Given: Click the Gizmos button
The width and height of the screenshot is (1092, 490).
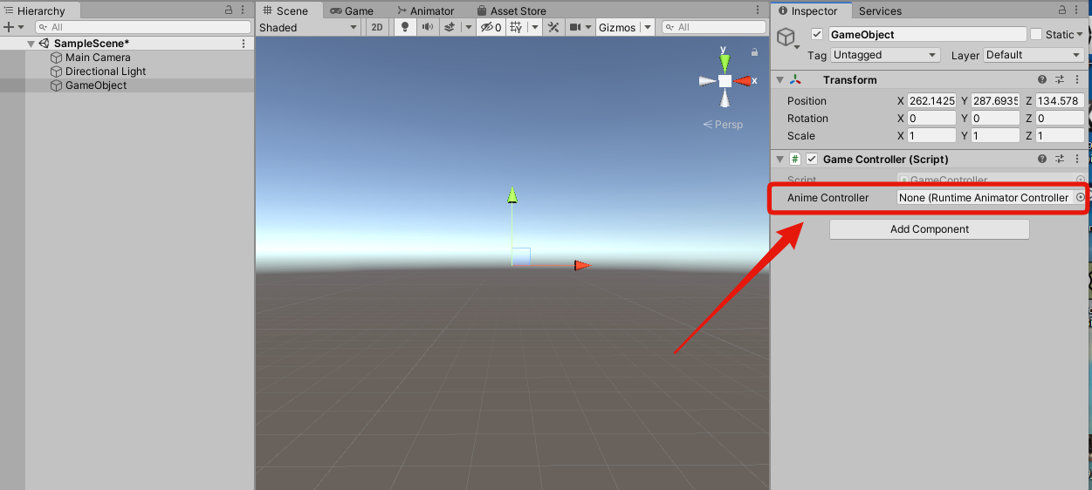Looking at the screenshot, I should click(x=617, y=27).
